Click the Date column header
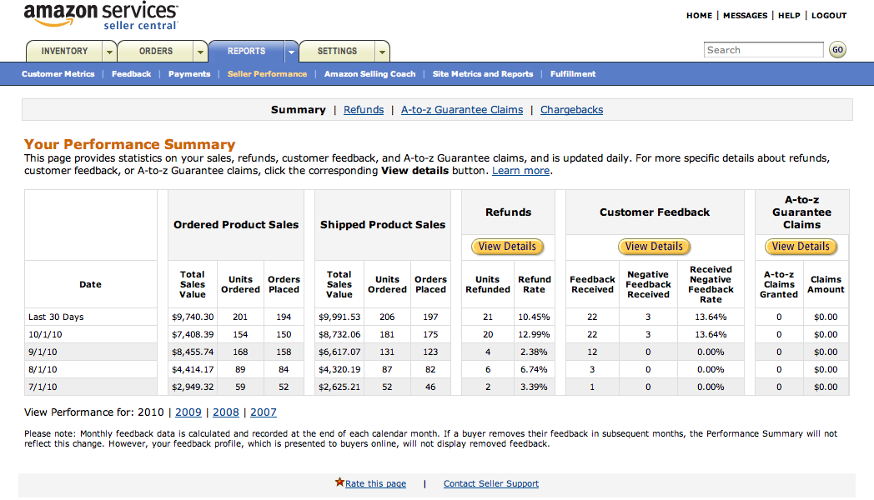 (90, 284)
